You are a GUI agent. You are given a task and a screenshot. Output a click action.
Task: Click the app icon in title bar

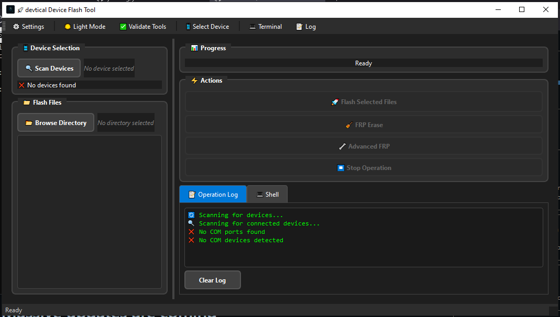[10, 9]
